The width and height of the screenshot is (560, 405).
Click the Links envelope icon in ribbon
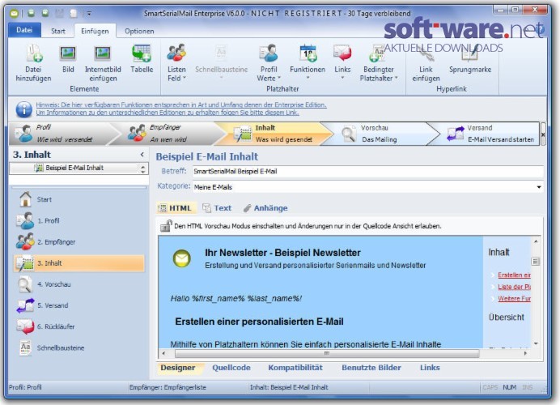point(342,53)
